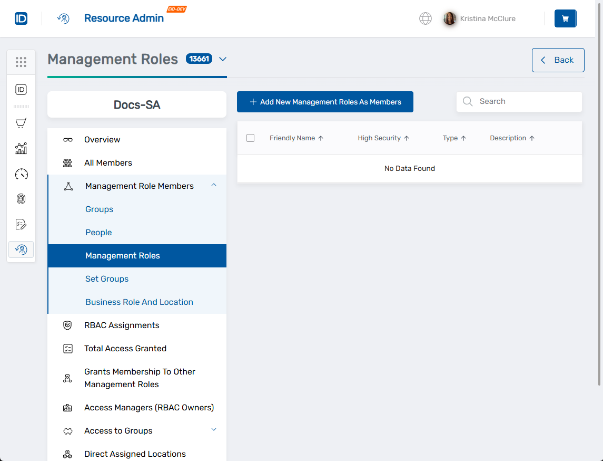Click the fingerprint icon in left sidebar
The height and width of the screenshot is (461, 603).
coord(21,199)
